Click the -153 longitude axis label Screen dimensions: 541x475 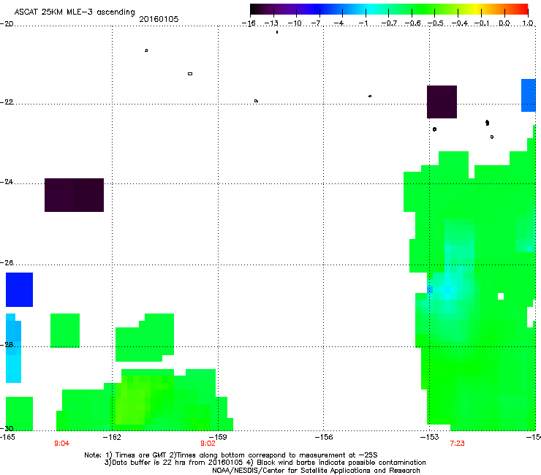430,437
